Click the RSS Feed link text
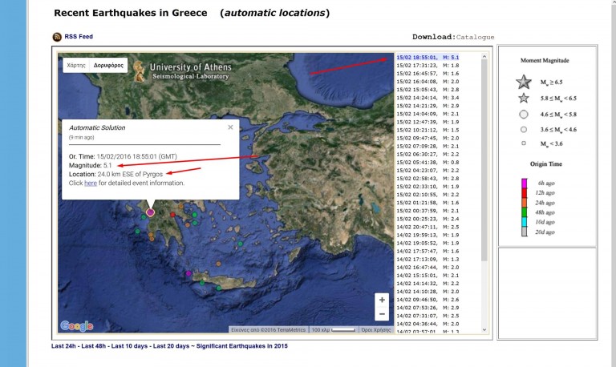The height and width of the screenshot is (367, 616). tap(79, 37)
